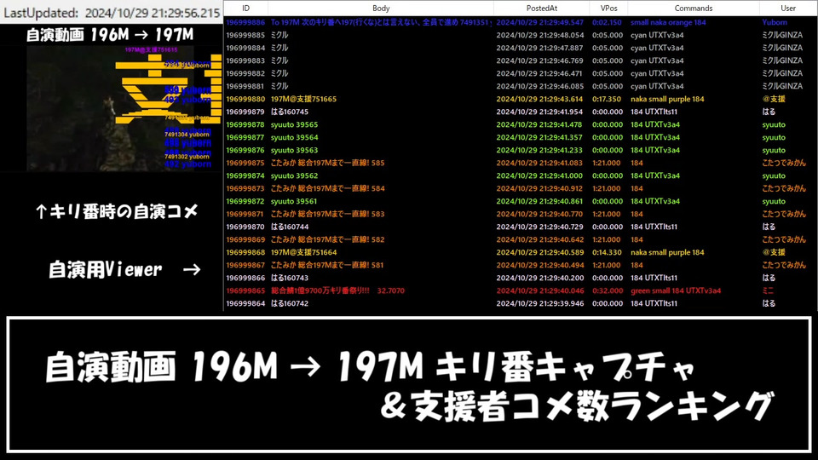Click the User column header
Screen dimensions: 818x460
tap(787, 9)
